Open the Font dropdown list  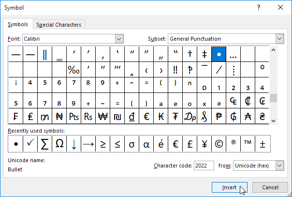coord(119,39)
